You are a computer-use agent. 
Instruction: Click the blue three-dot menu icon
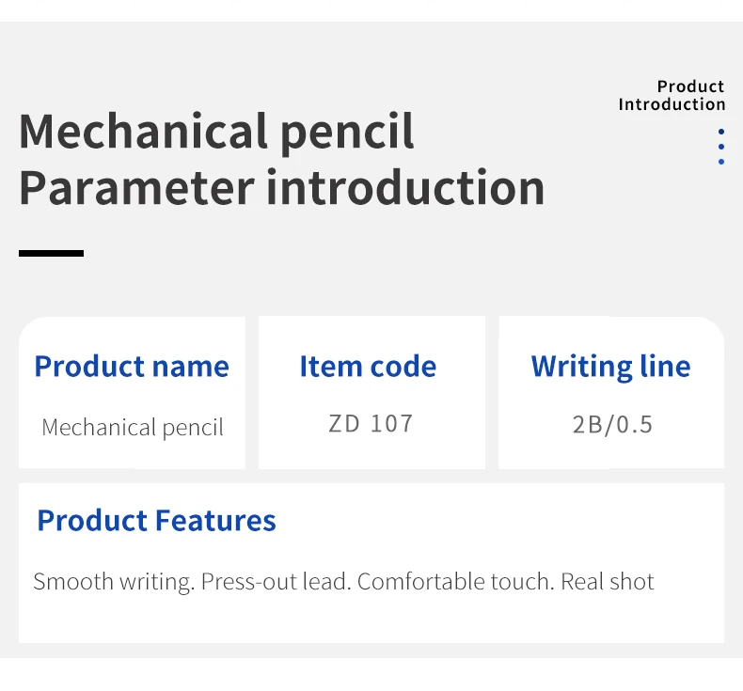pyautogui.click(x=721, y=147)
